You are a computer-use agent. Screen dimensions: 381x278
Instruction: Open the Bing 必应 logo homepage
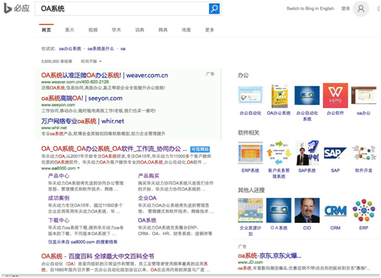point(16,8)
